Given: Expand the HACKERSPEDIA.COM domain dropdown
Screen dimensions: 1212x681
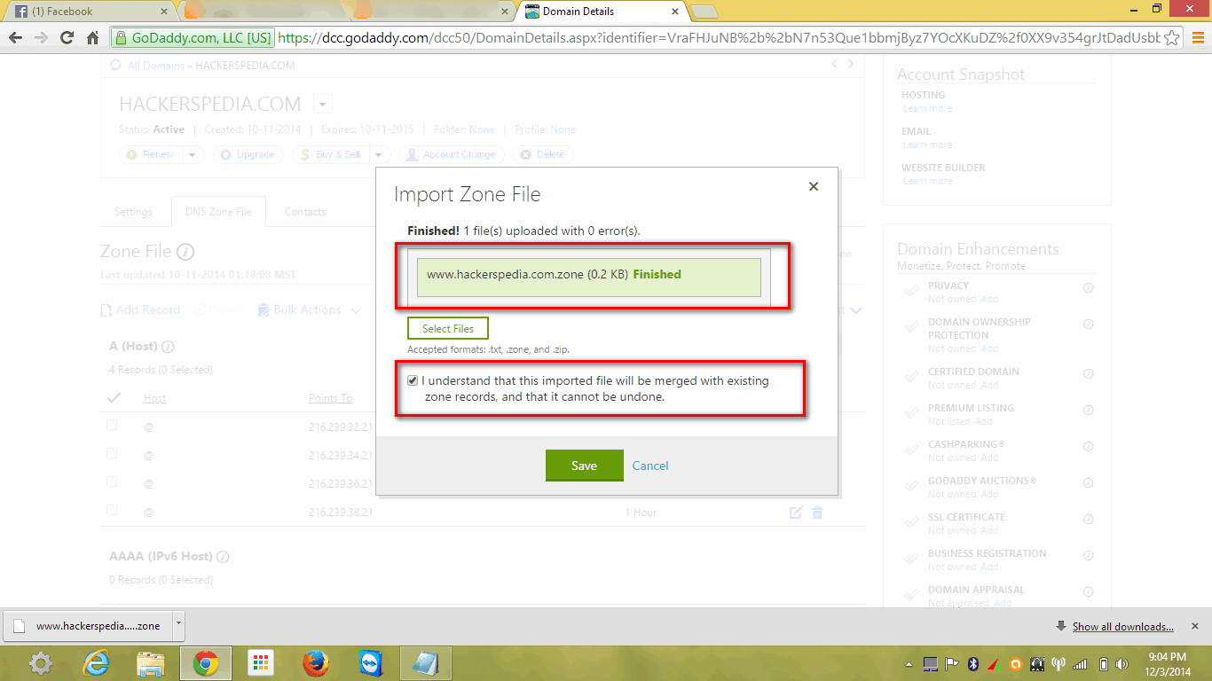Looking at the screenshot, I should (x=322, y=104).
